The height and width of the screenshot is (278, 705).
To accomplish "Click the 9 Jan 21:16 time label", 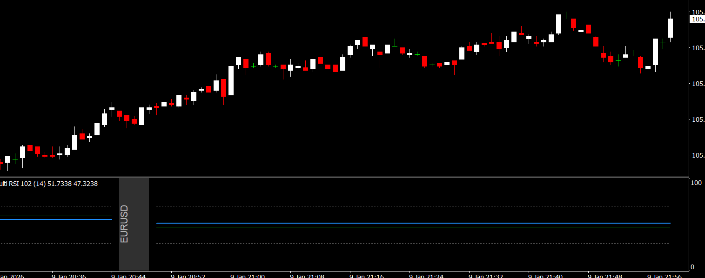I will (367, 275).
